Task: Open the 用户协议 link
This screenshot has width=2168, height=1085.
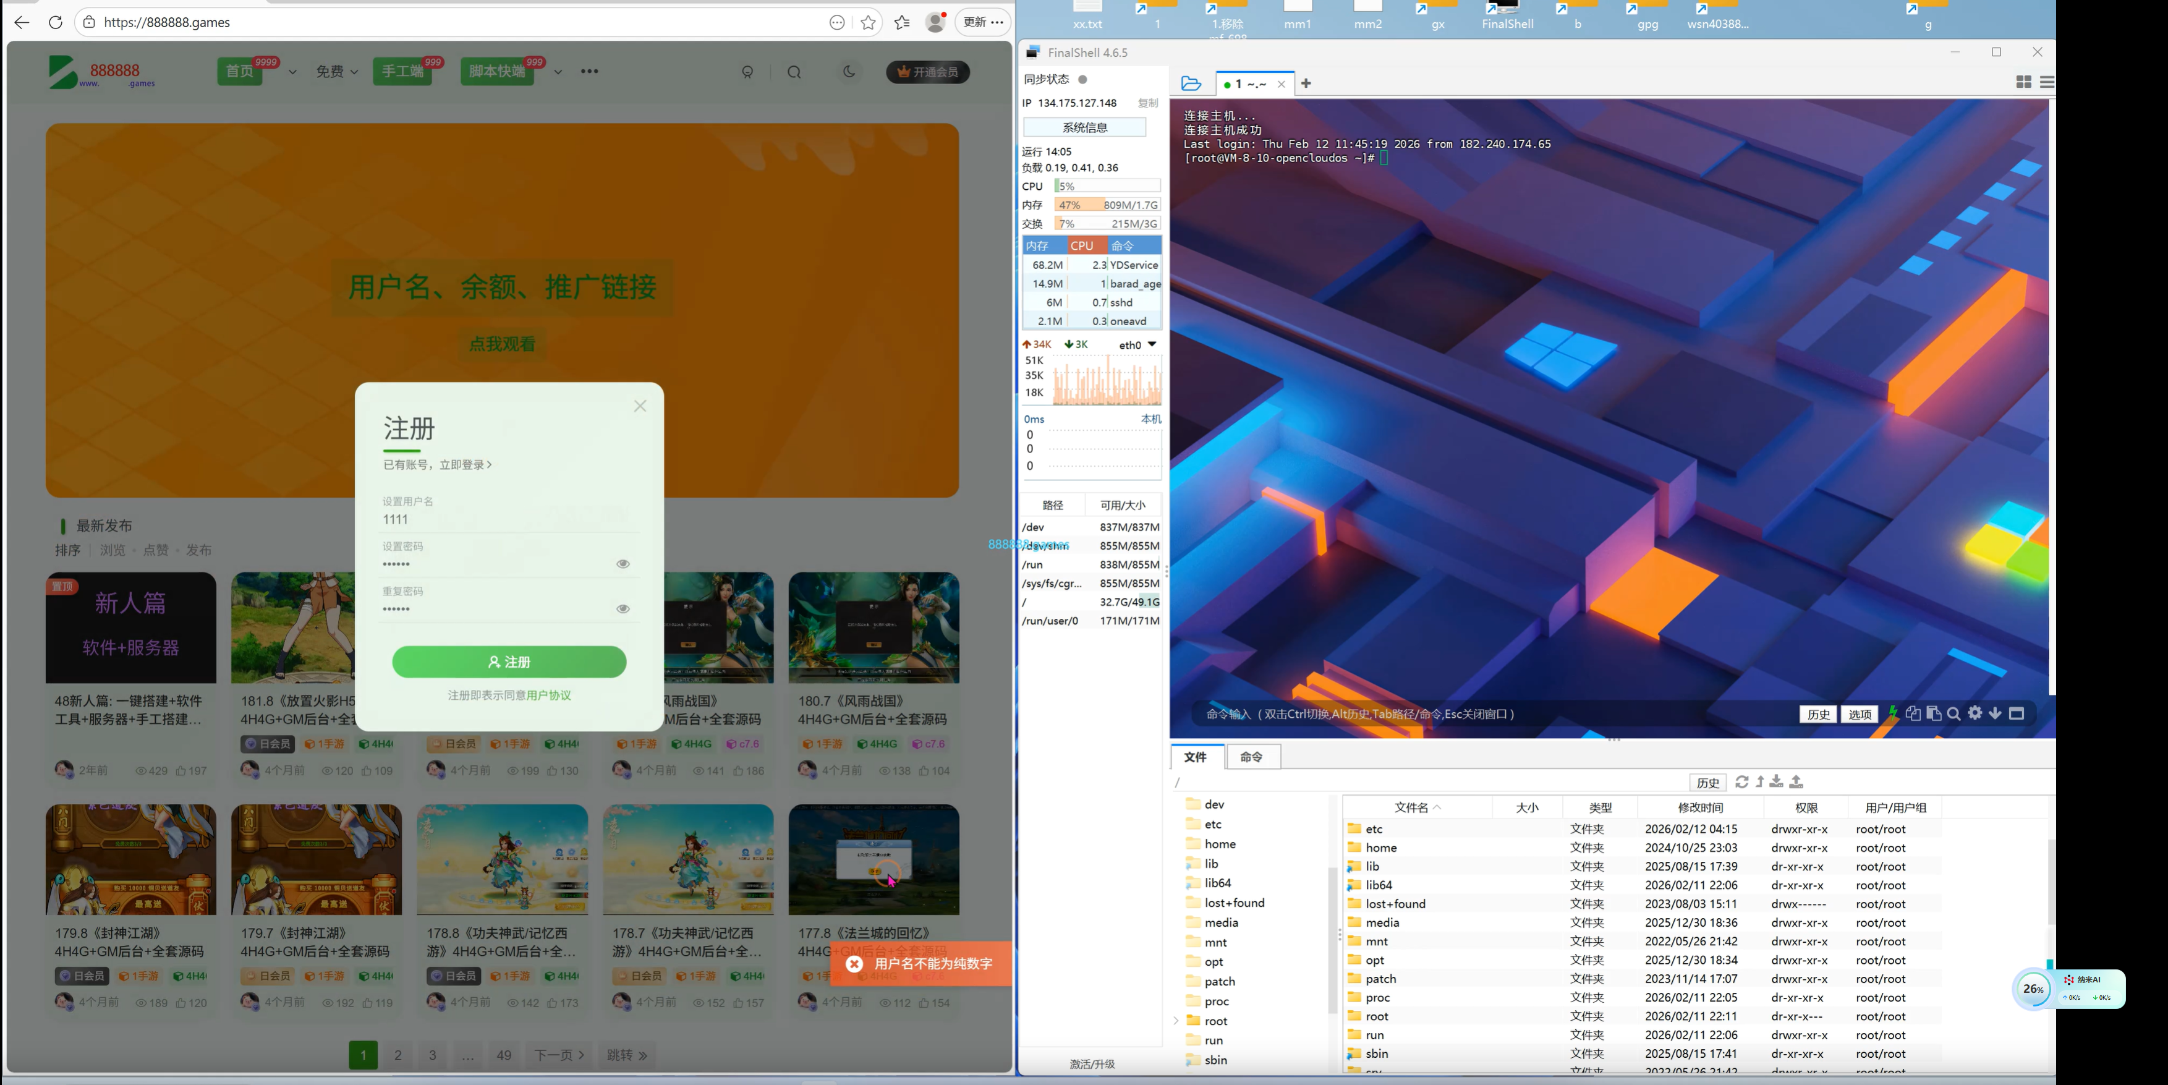Action: tap(549, 696)
